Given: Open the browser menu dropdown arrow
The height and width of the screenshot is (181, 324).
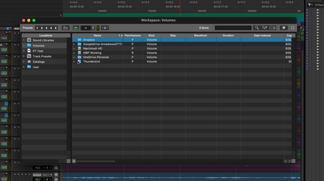Looking at the screenshot, I should pyautogui.click(x=293, y=28).
